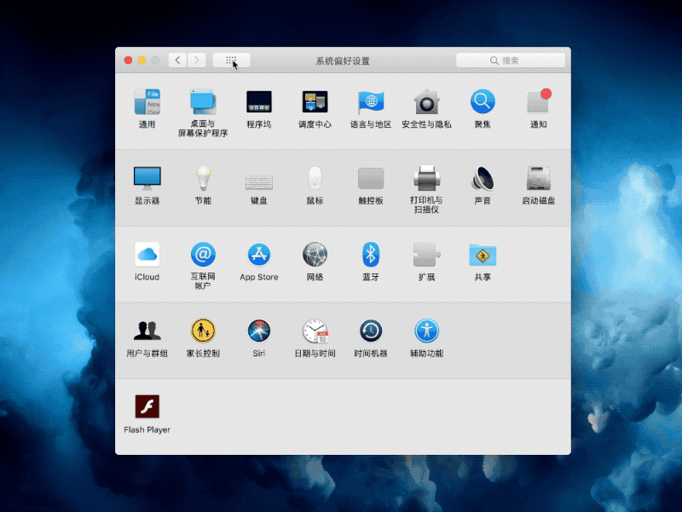Click the show-all grid button
The height and width of the screenshot is (512, 682).
point(231,60)
